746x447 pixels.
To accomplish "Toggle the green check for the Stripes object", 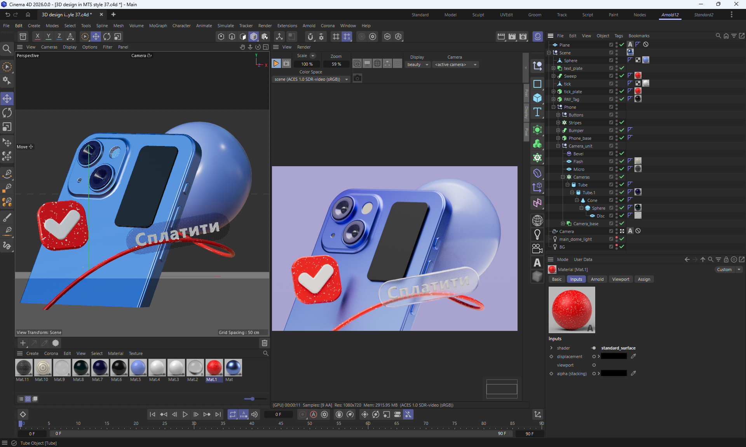I will [622, 122].
